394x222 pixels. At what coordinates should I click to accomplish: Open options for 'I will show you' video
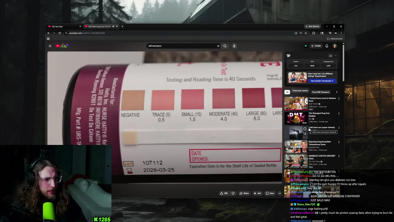click(x=339, y=128)
